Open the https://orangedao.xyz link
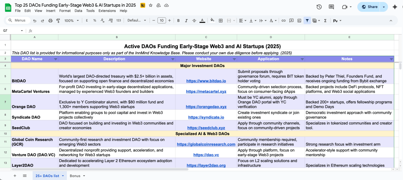The height and width of the screenshot is (180, 403). [x=206, y=107]
